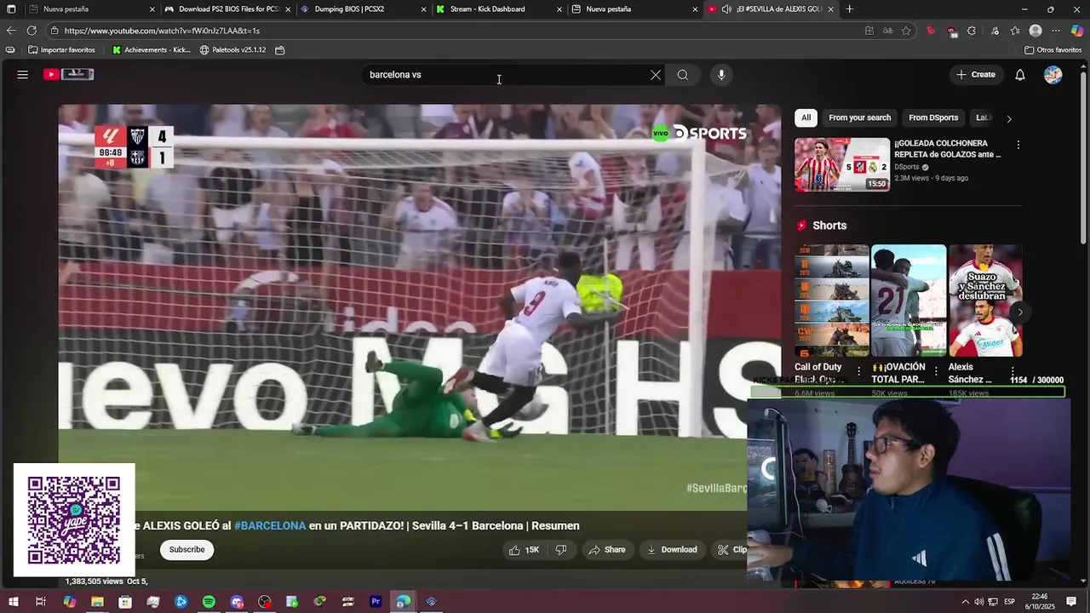The height and width of the screenshot is (613, 1090).
Task: Start voice search with the microphone
Action: [721, 75]
